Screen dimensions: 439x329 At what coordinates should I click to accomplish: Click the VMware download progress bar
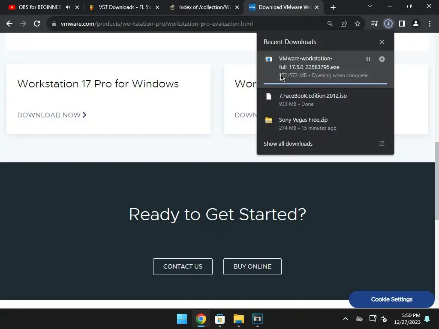[x=325, y=84]
